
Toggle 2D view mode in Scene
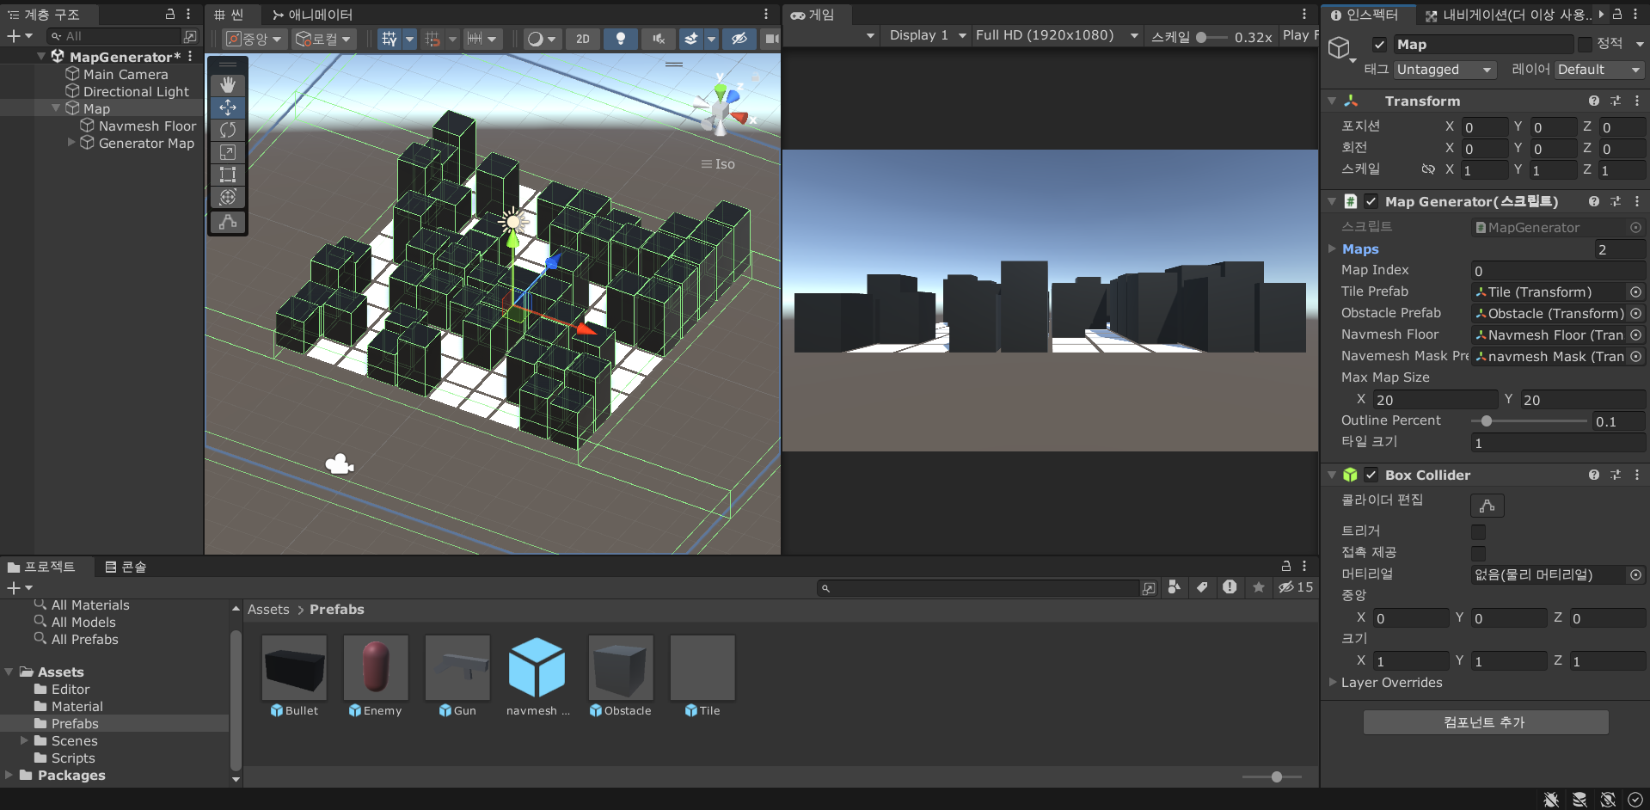[x=583, y=39]
